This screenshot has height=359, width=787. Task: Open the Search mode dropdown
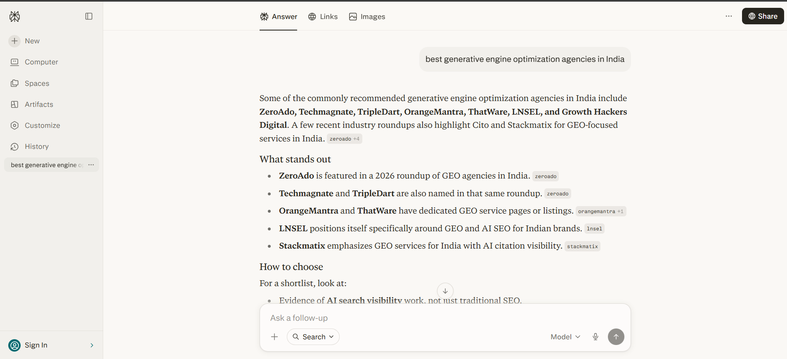313,337
